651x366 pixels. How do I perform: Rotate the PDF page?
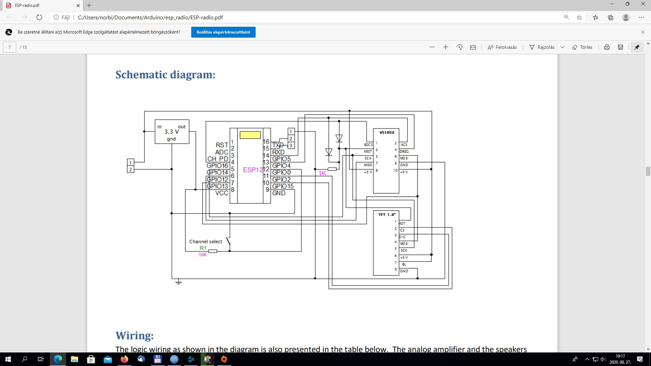[x=459, y=47]
